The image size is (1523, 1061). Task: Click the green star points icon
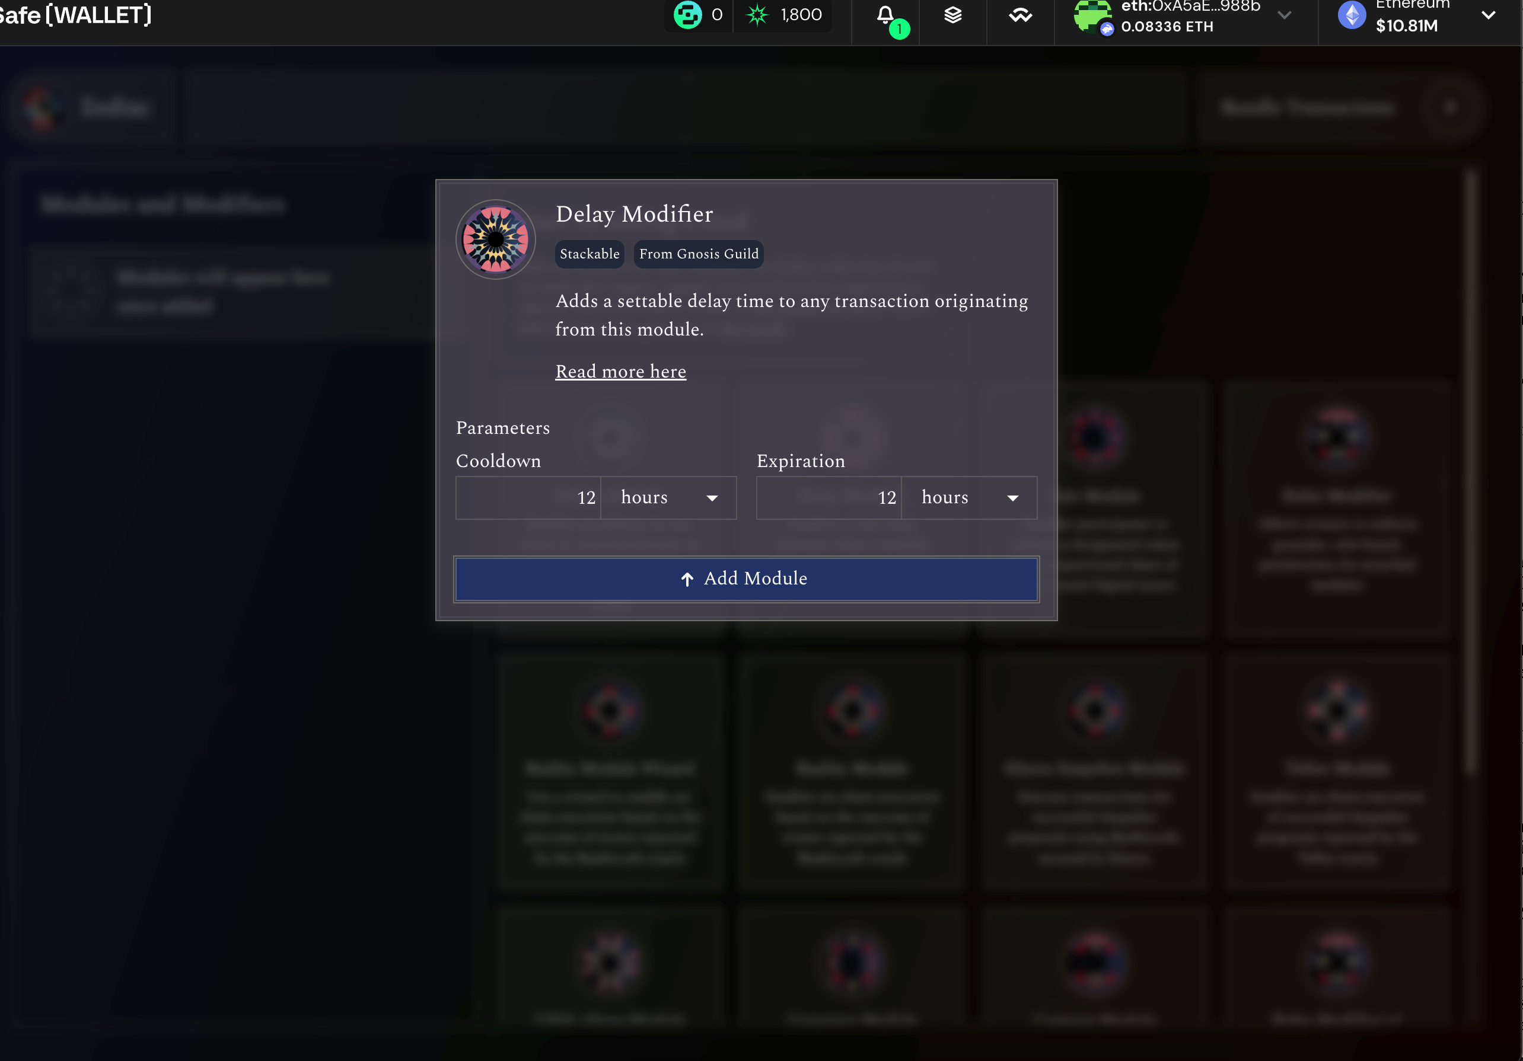(x=757, y=15)
